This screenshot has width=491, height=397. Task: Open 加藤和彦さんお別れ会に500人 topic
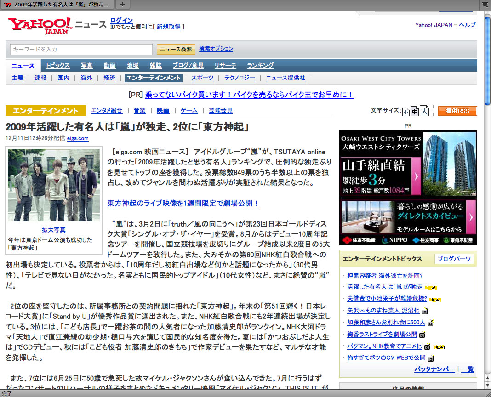coord(386,323)
